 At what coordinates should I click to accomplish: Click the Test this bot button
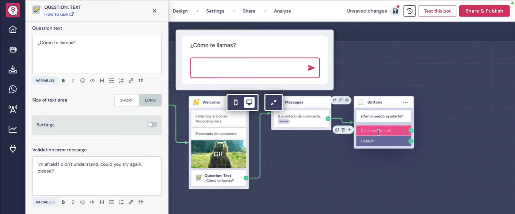(x=437, y=11)
